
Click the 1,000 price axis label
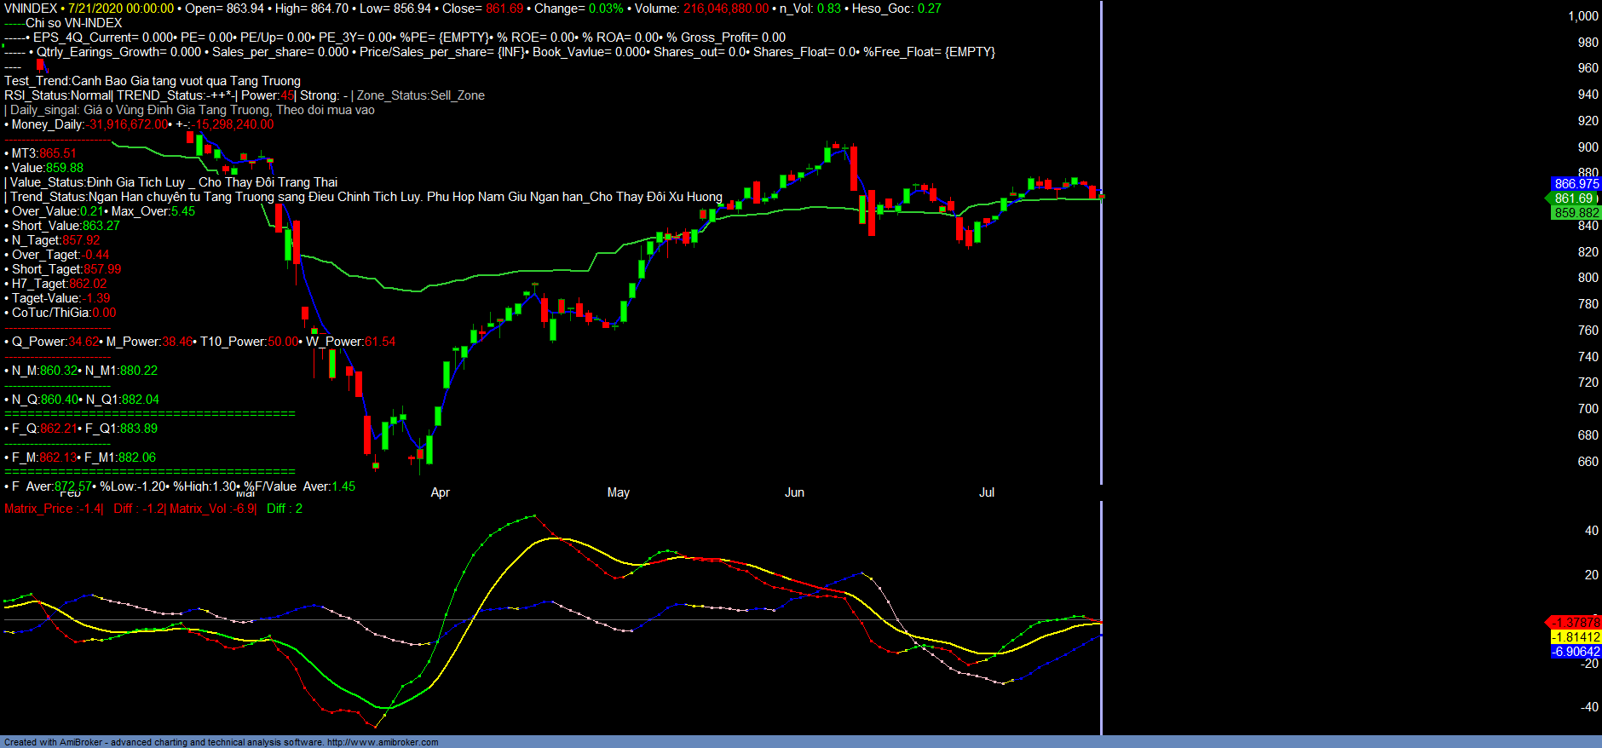(1582, 16)
